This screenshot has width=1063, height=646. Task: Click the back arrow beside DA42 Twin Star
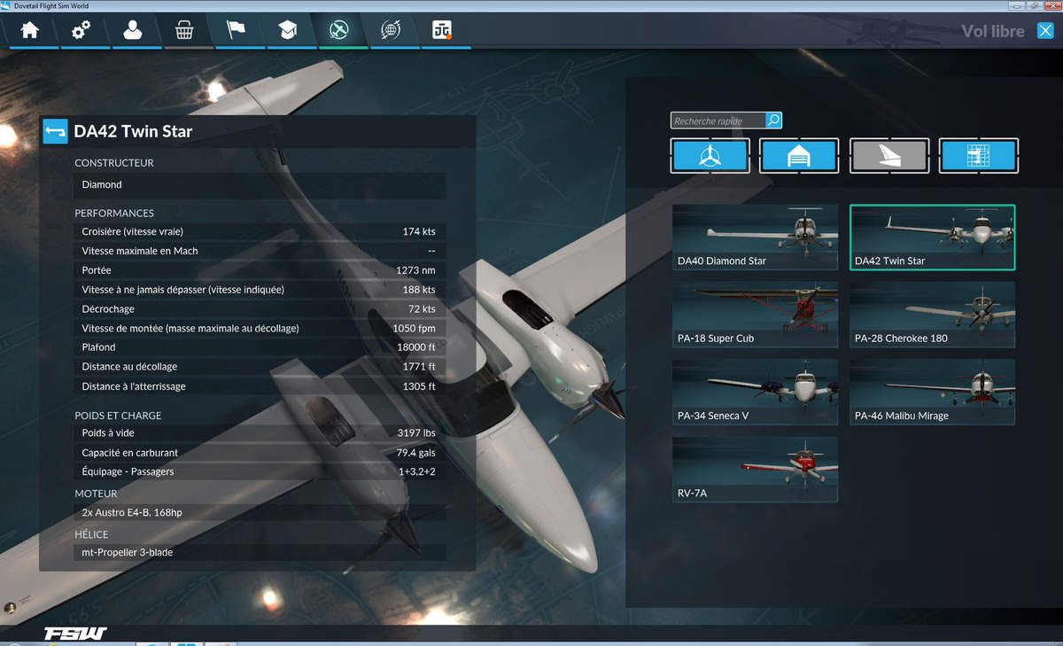coord(55,131)
